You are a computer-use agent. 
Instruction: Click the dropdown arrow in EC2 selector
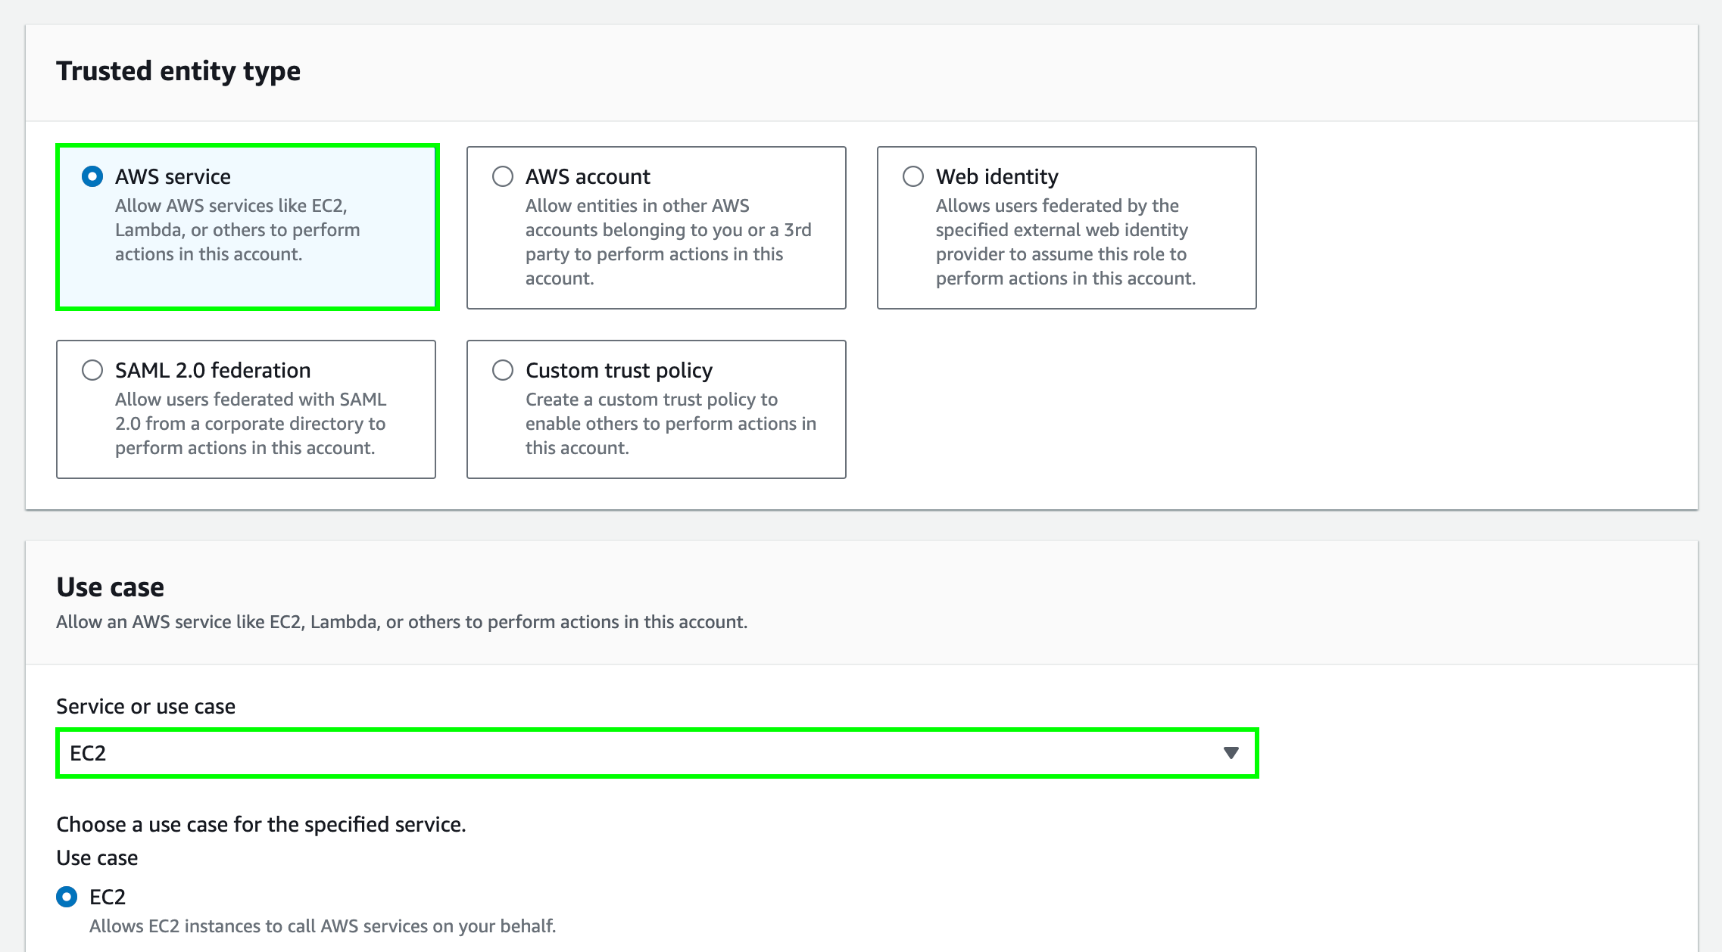click(x=1231, y=753)
